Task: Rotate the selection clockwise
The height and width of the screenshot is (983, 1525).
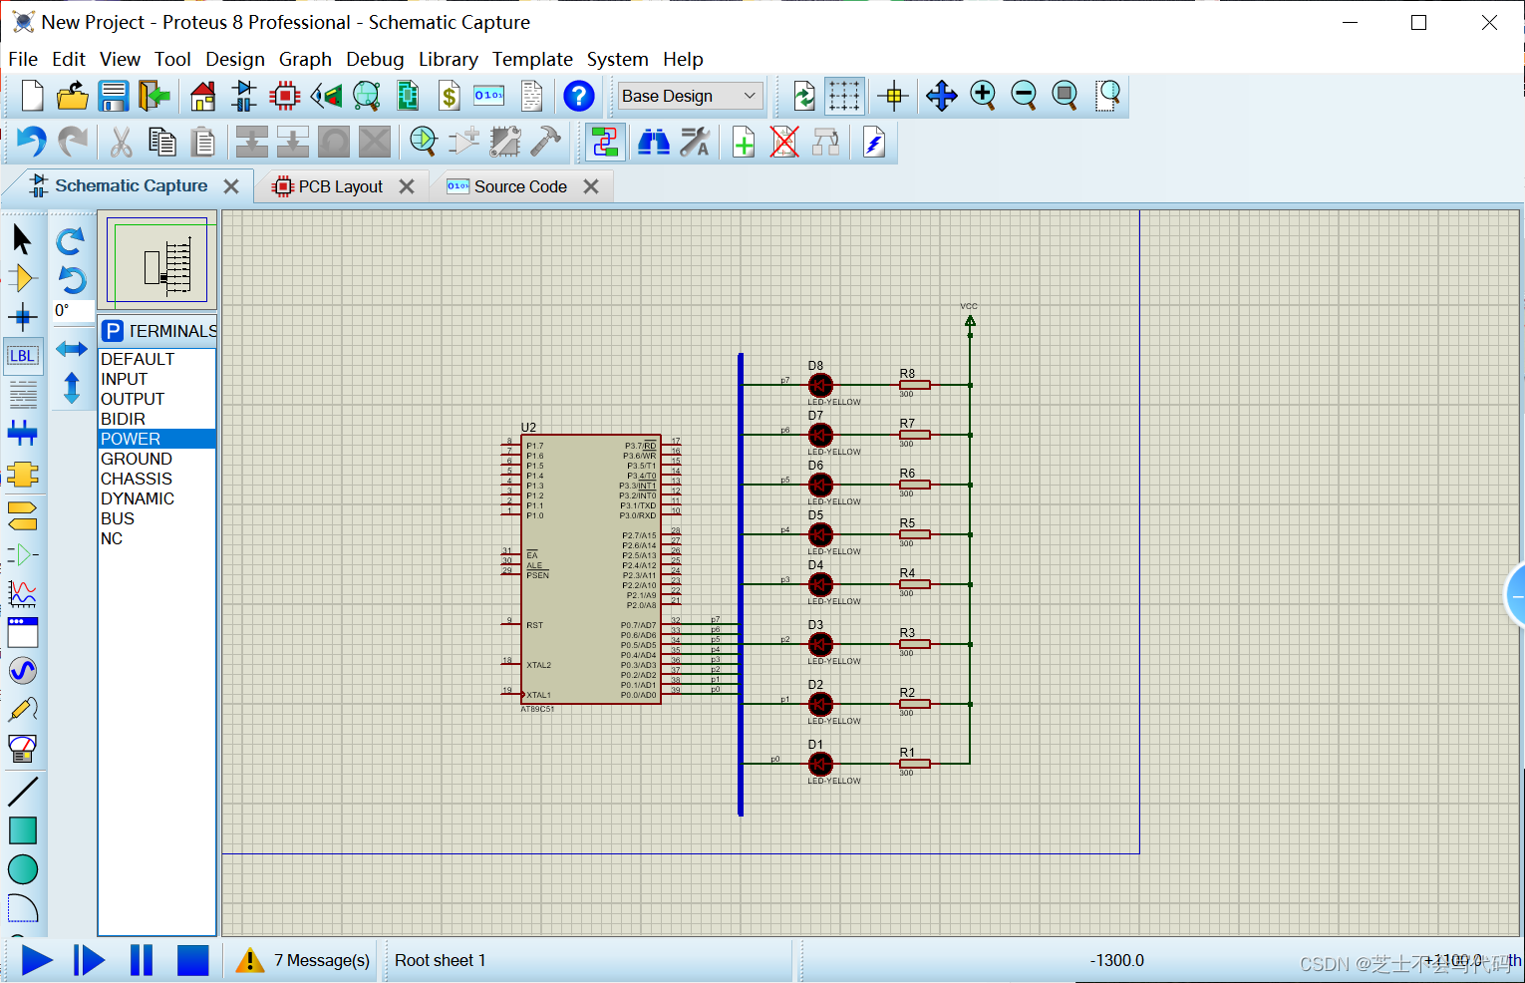Action: [71, 241]
